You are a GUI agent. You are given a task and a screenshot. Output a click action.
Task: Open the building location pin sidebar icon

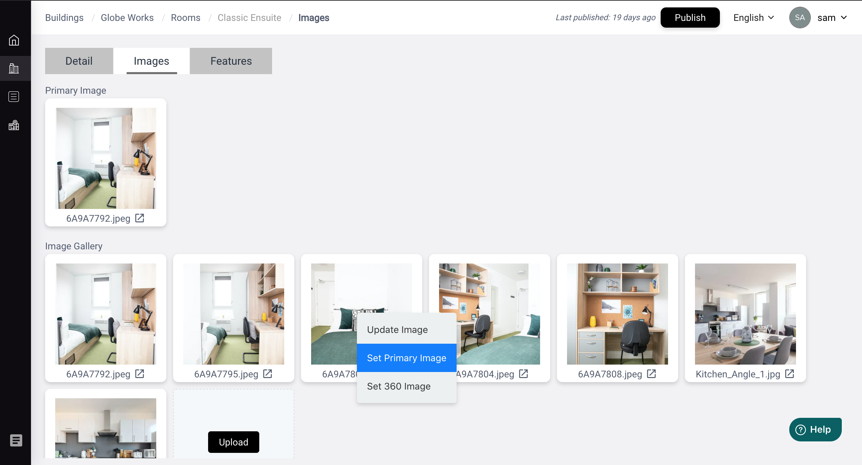[14, 125]
